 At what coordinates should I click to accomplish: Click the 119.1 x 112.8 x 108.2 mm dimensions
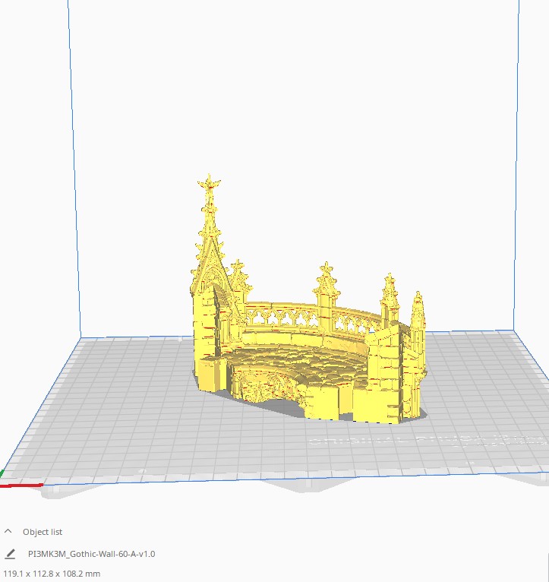point(52,574)
